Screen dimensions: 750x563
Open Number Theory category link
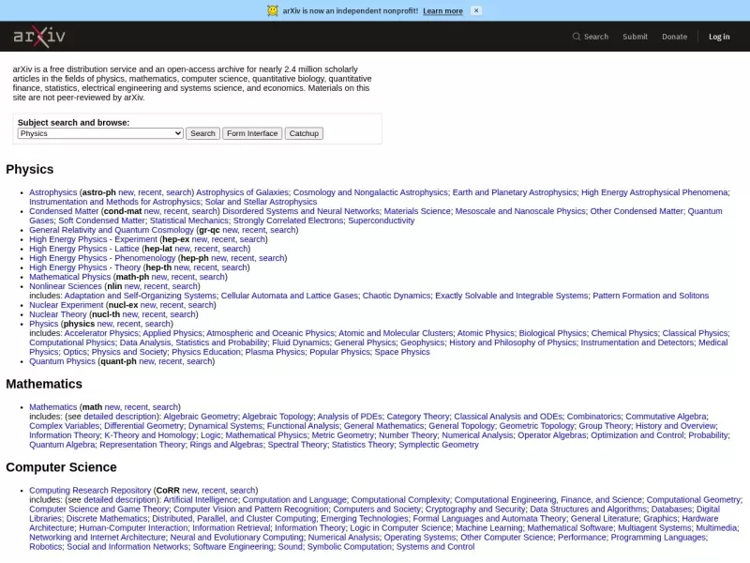(408, 435)
